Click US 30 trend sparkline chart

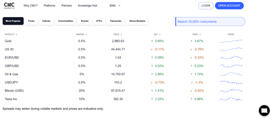[x=231, y=49]
